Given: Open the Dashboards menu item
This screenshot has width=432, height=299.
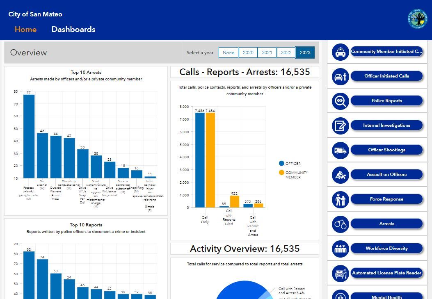Looking at the screenshot, I should 73,29.
